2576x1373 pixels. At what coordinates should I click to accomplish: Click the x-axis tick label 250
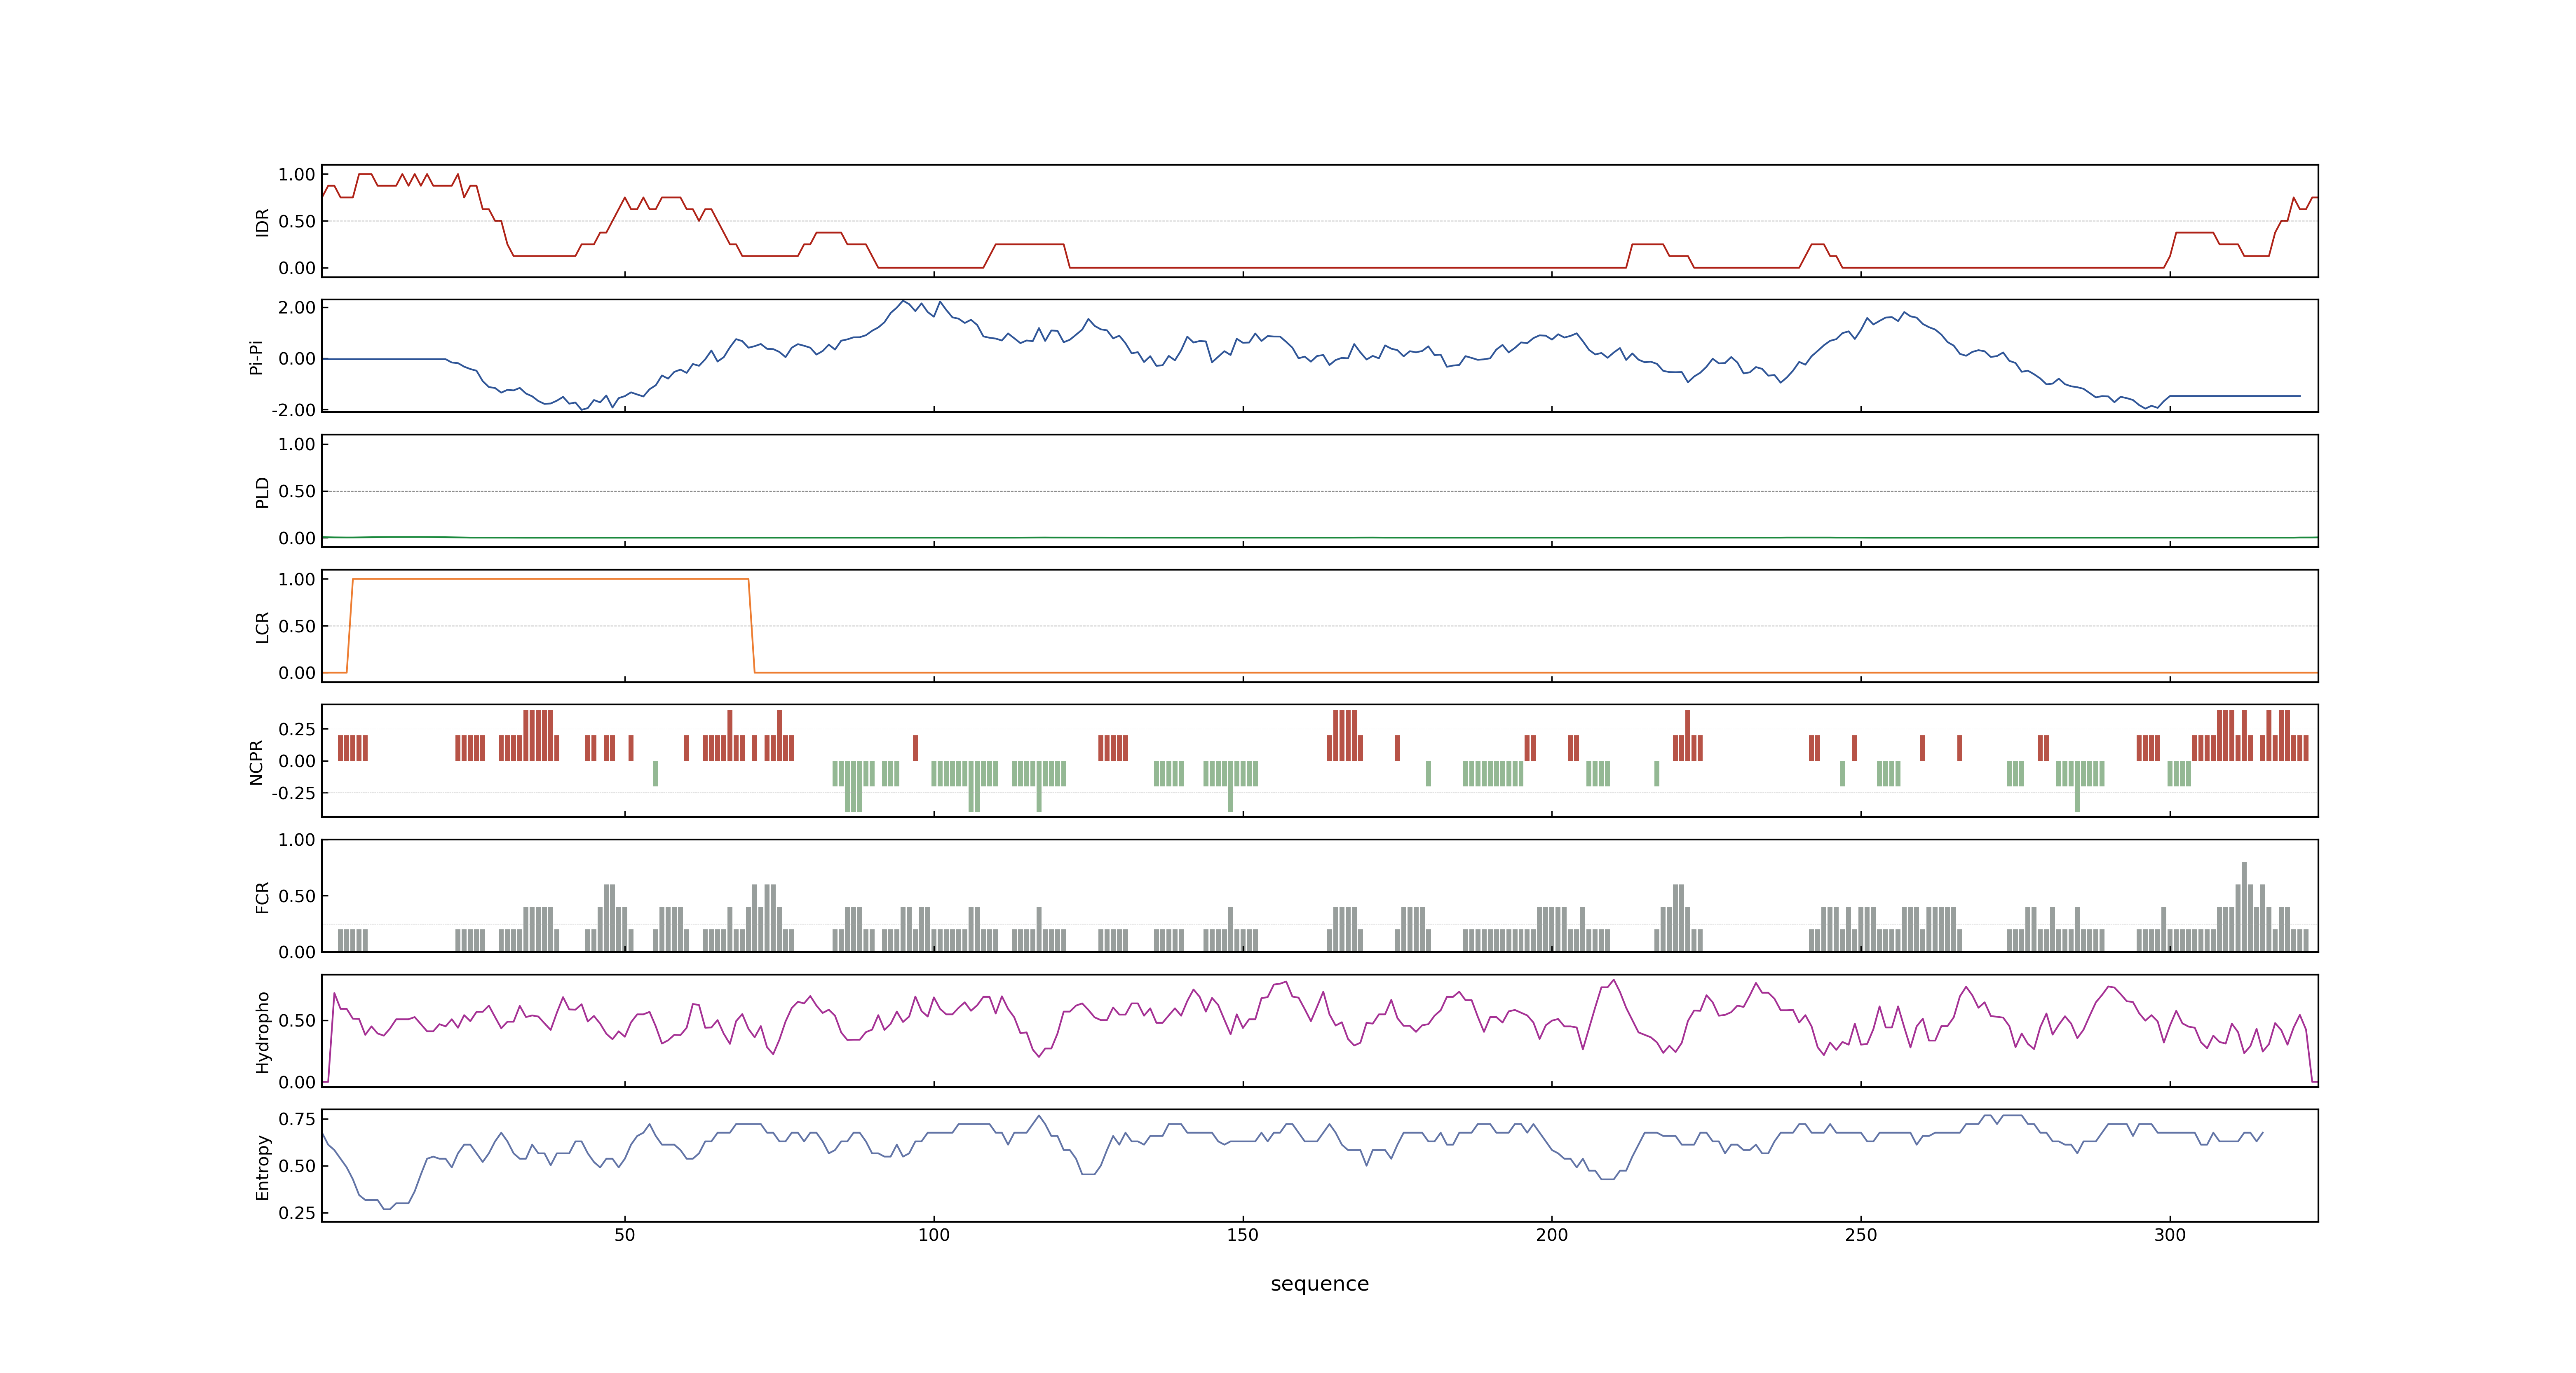click(x=1861, y=1235)
